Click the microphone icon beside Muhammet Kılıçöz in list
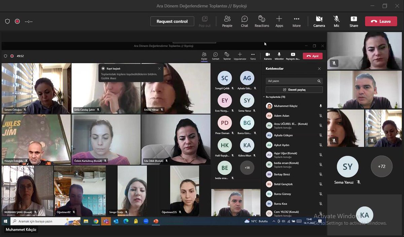Image resolution: width=404 pixels, height=237 pixels. pos(321,106)
